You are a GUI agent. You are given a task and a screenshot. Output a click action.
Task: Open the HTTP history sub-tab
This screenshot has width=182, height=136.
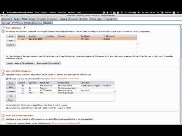[17, 23]
